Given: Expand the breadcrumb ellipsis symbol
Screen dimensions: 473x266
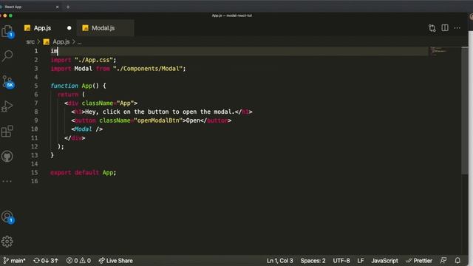Looking at the screenshot, I should point(79,43).
